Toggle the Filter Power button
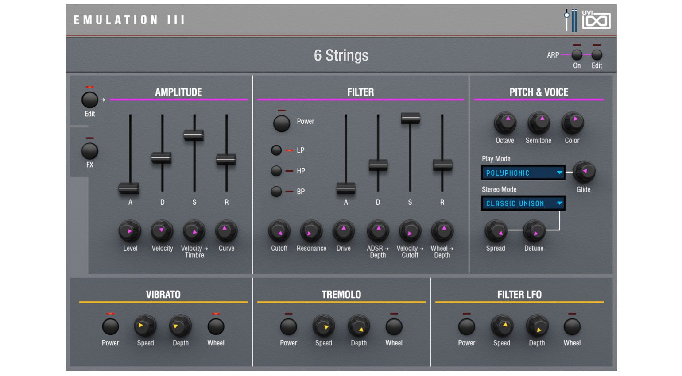 282,123
